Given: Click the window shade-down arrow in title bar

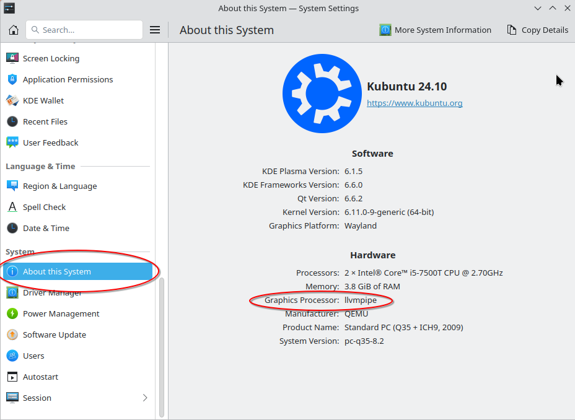Looking at the screenshot, I should [538, 8].
